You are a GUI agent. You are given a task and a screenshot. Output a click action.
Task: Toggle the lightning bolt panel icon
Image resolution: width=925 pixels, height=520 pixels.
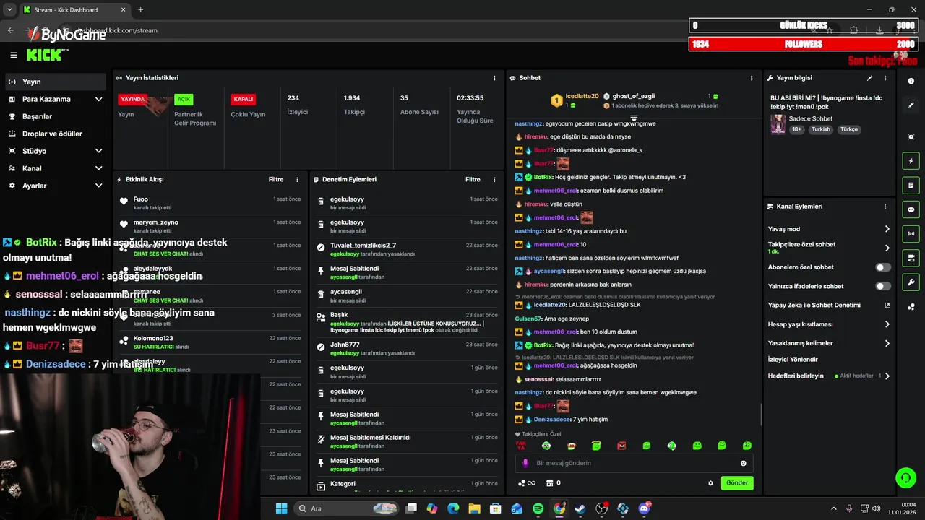click(911, 161)
